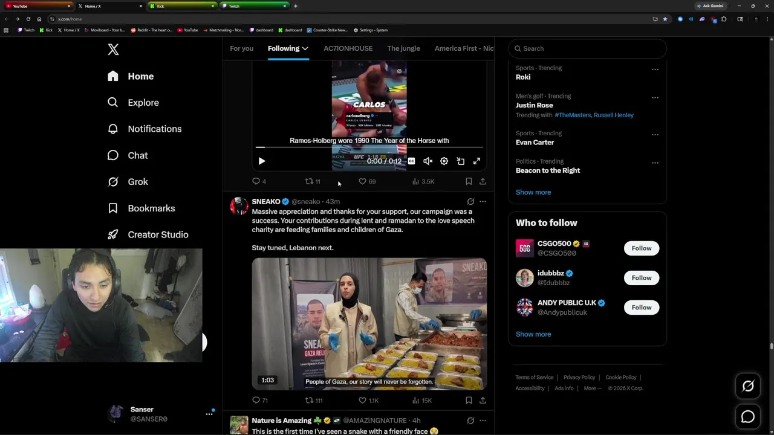This screenshot has width=774, height=435.
Task: Like SNEAKO post with 1.1K likes
Action: 368,401
